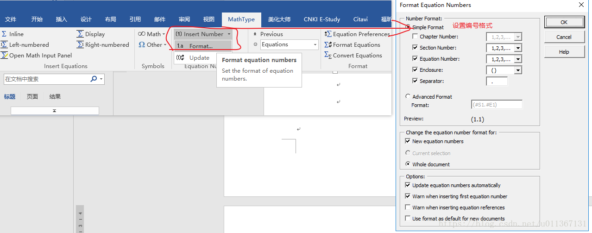The width and height of the screenshot is (592, 233).
Task: Insert a Left-numbered equation
Action: point(25,44)
